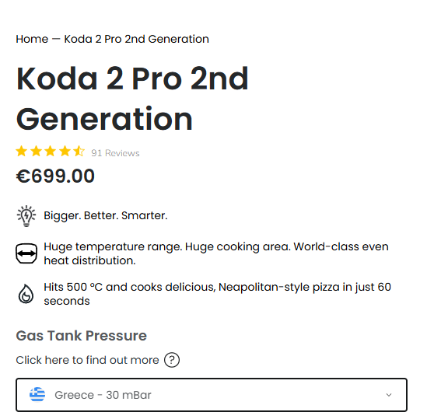Open the question mark help icon

(x=172, y=360)
